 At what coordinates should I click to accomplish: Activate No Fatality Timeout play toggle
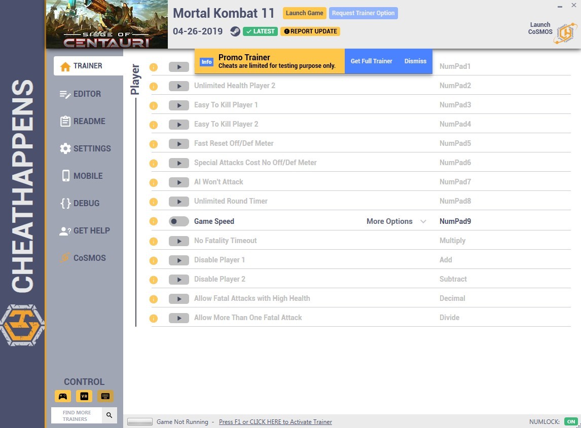coord(178,242)
